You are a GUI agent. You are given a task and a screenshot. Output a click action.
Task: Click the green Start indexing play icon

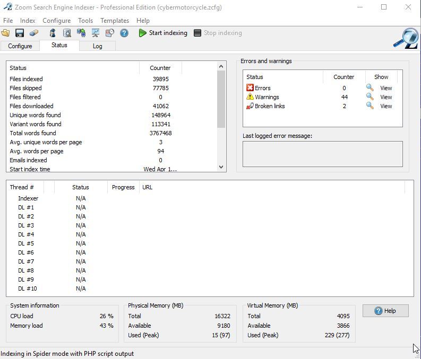pos(143,33)
